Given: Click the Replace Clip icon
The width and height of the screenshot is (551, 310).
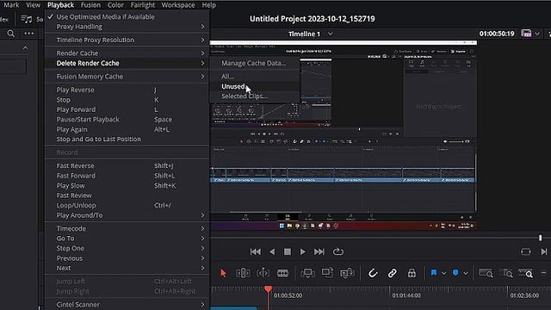Looking at the screenshot, I should point(347,273).
